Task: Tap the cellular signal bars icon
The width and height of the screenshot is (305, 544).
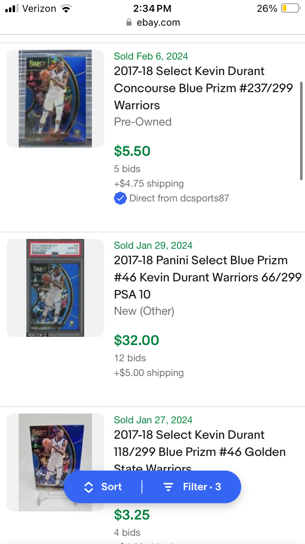Action: (x=12, y=9)
